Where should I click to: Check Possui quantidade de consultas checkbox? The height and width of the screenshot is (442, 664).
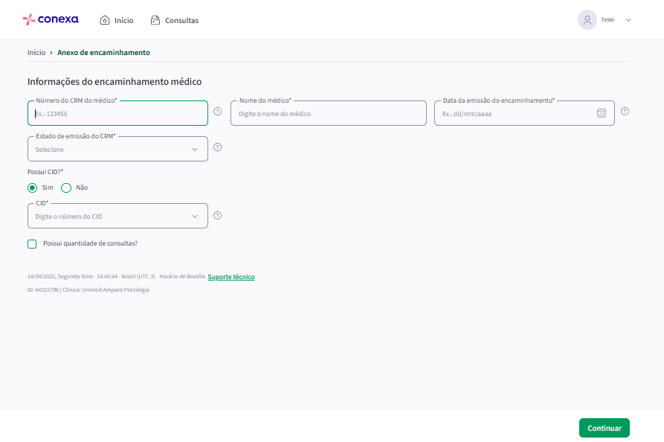32,243
